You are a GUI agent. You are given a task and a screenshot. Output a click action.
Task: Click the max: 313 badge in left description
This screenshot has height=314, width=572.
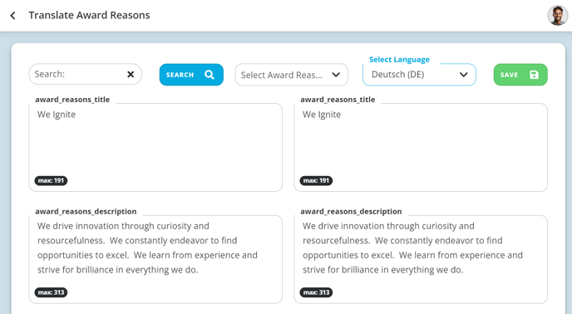51,292
